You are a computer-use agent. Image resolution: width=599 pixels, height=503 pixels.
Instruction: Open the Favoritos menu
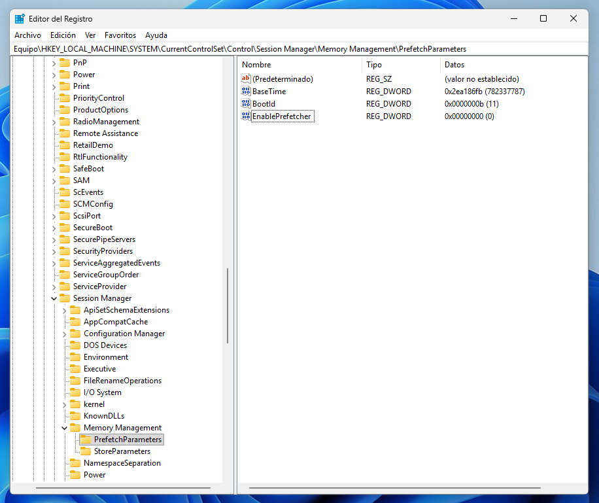(120, 35)
